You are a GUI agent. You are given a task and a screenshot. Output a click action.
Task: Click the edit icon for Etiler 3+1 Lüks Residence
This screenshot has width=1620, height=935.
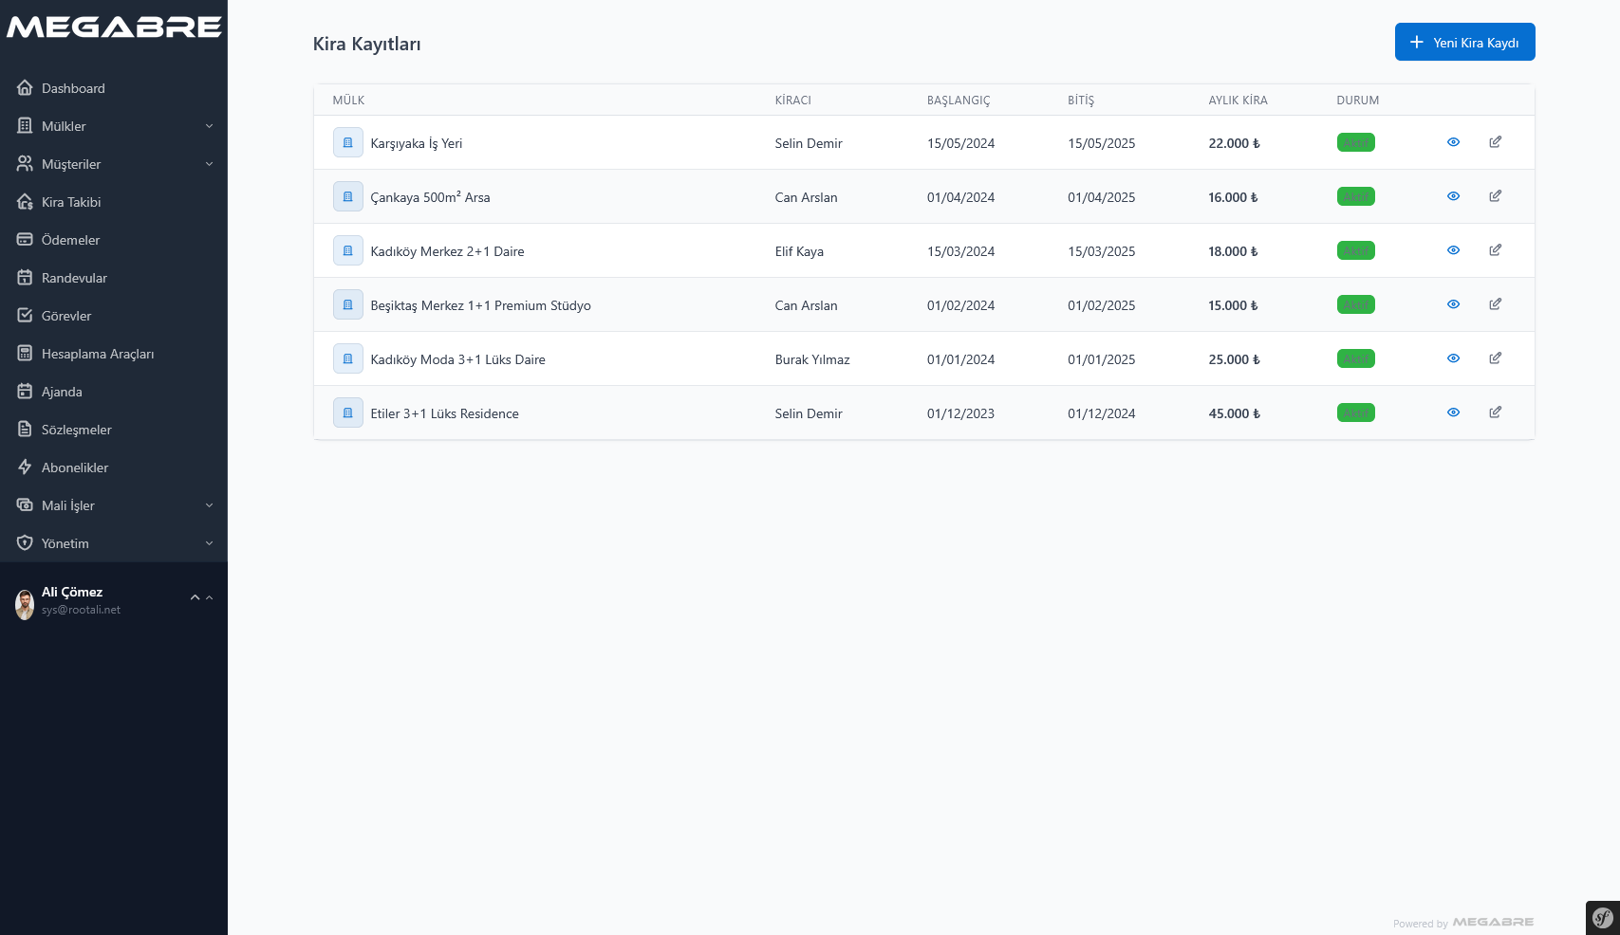[1495, 412]
